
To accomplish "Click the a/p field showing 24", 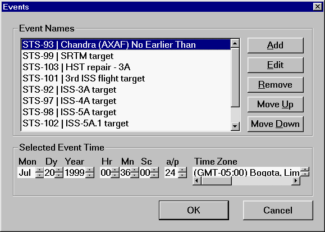I will pos(171,172).
